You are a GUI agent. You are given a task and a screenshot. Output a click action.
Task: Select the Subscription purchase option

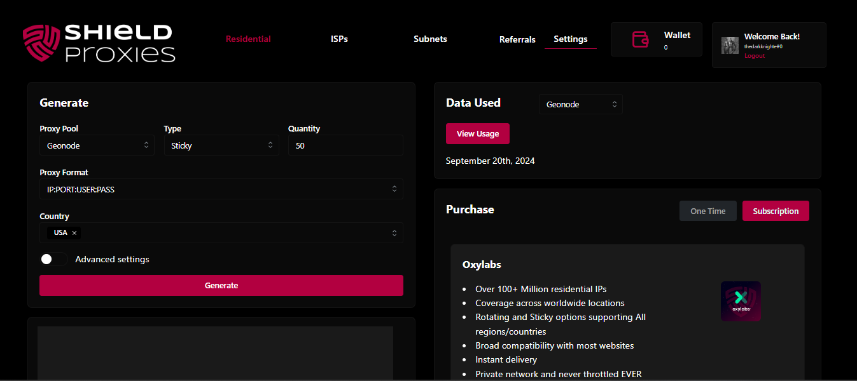(x=775, y=211)
